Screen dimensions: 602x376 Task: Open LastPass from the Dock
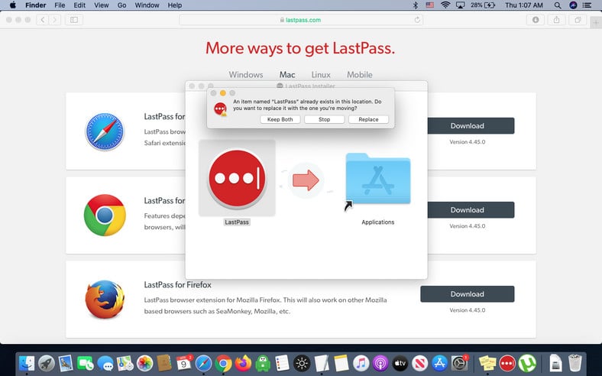507,363
